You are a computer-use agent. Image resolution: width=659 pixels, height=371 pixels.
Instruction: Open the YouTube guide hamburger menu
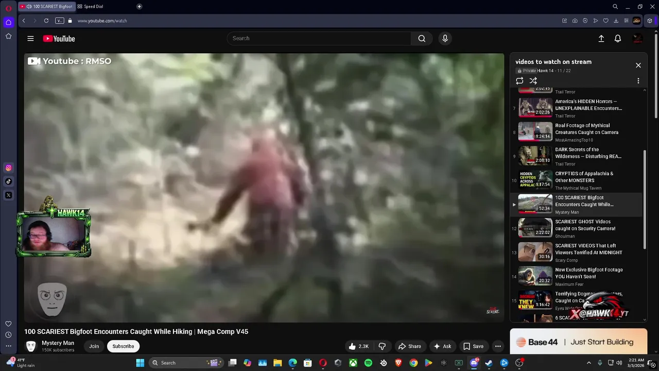coord(30,39)
